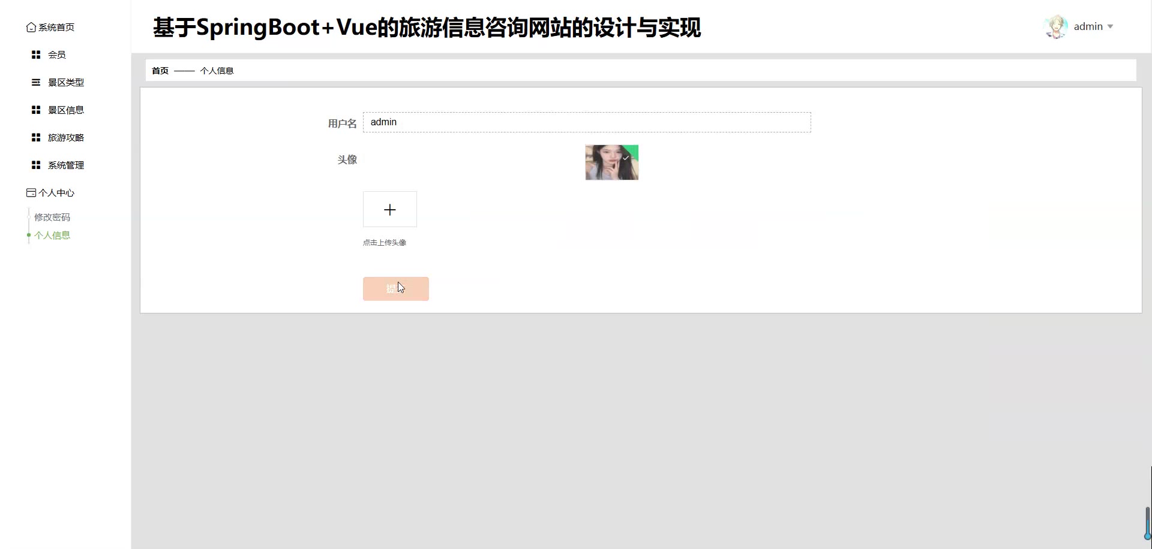Click the page title heading text
The height and width of the screenshot is (549, 1152).
427,28
